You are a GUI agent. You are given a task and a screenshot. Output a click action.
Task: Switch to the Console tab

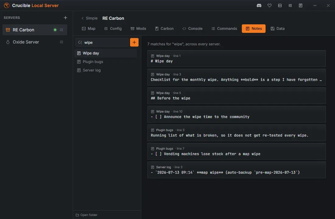[192, 29]
